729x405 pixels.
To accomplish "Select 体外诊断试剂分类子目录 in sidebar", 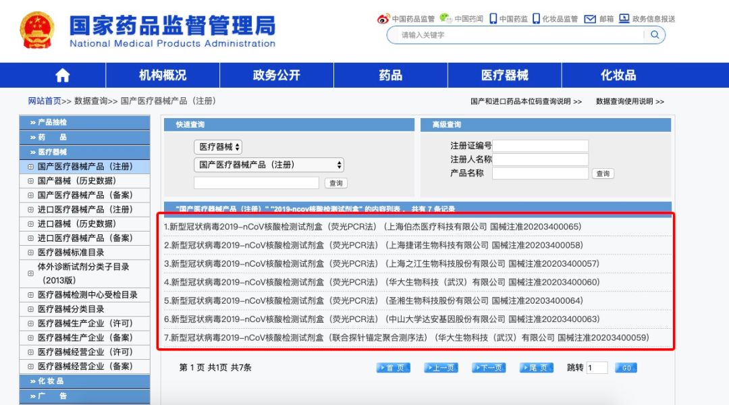I will pyautogui.click(x=84, y=273).
